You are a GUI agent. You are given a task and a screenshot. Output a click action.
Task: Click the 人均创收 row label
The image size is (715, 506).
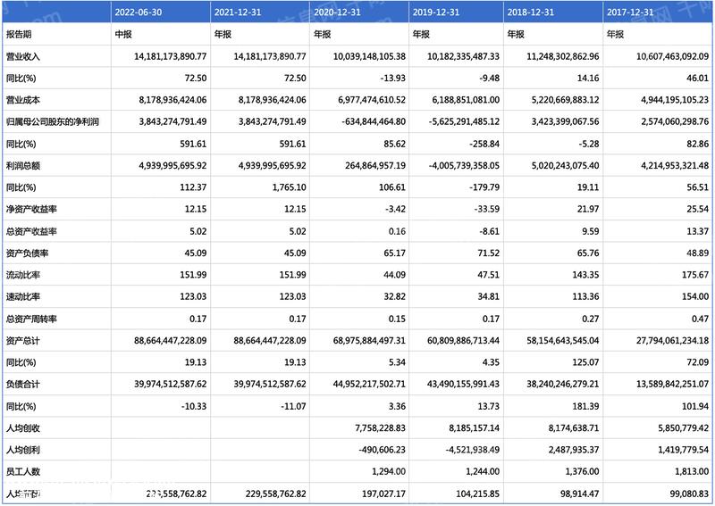(x=23, y=428)
